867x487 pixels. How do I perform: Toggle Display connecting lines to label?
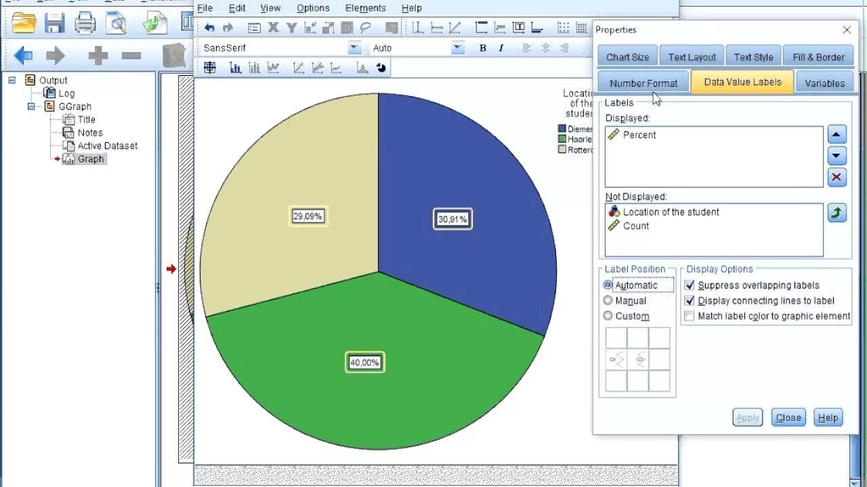(x=690, y=300)
